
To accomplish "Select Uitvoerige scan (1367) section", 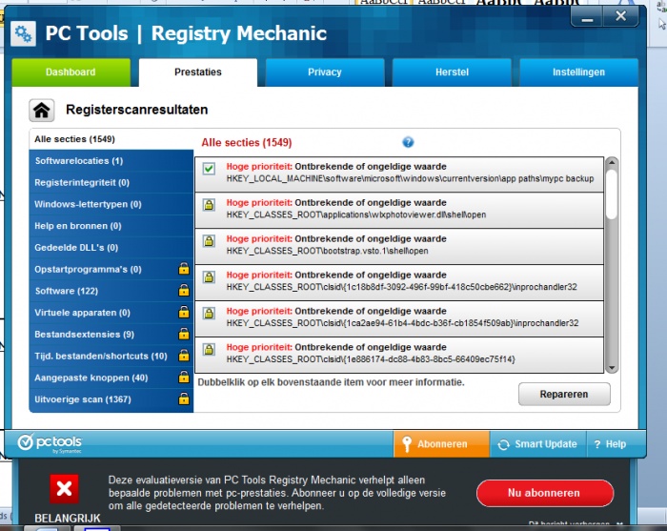I will (111, 399).
